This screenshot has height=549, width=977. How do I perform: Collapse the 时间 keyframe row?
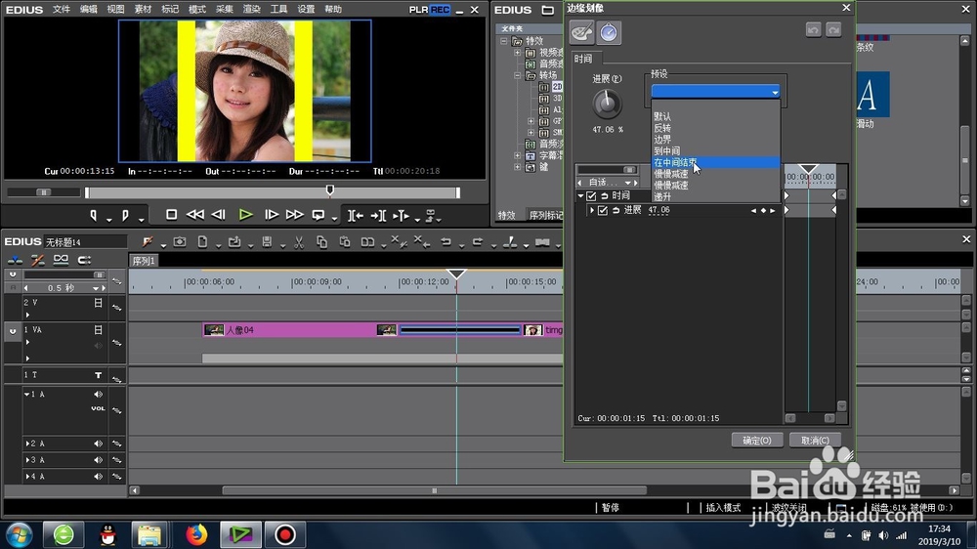pos(580,195)
